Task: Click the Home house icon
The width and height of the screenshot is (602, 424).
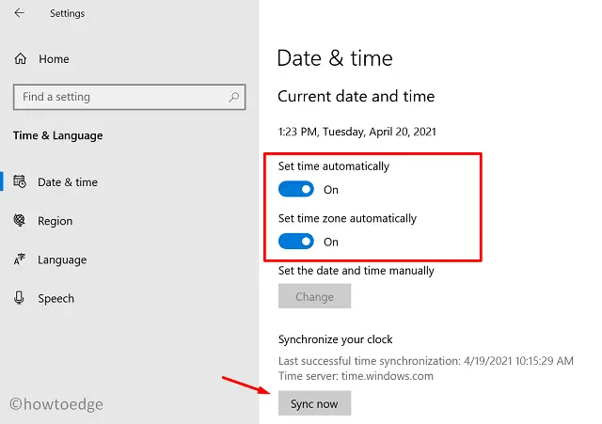Action: 21,59
